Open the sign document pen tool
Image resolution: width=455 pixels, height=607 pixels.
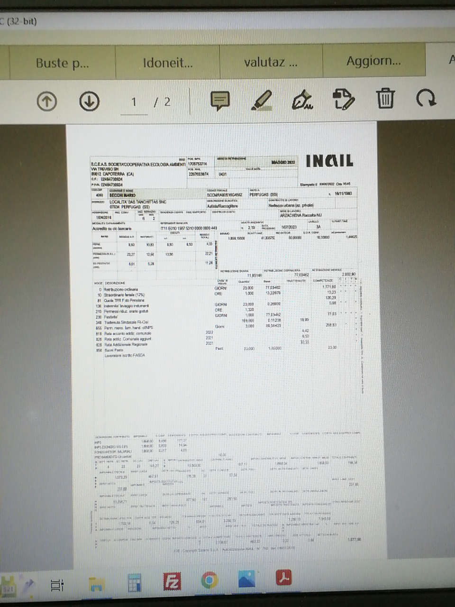pyautogui.click(x=302, y=100)
